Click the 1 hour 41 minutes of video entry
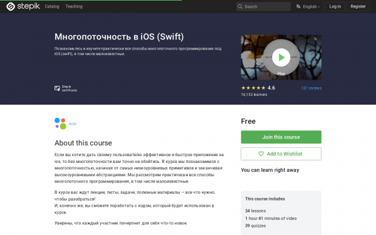This screenshot has width=376, height=235. coord(271,218)
